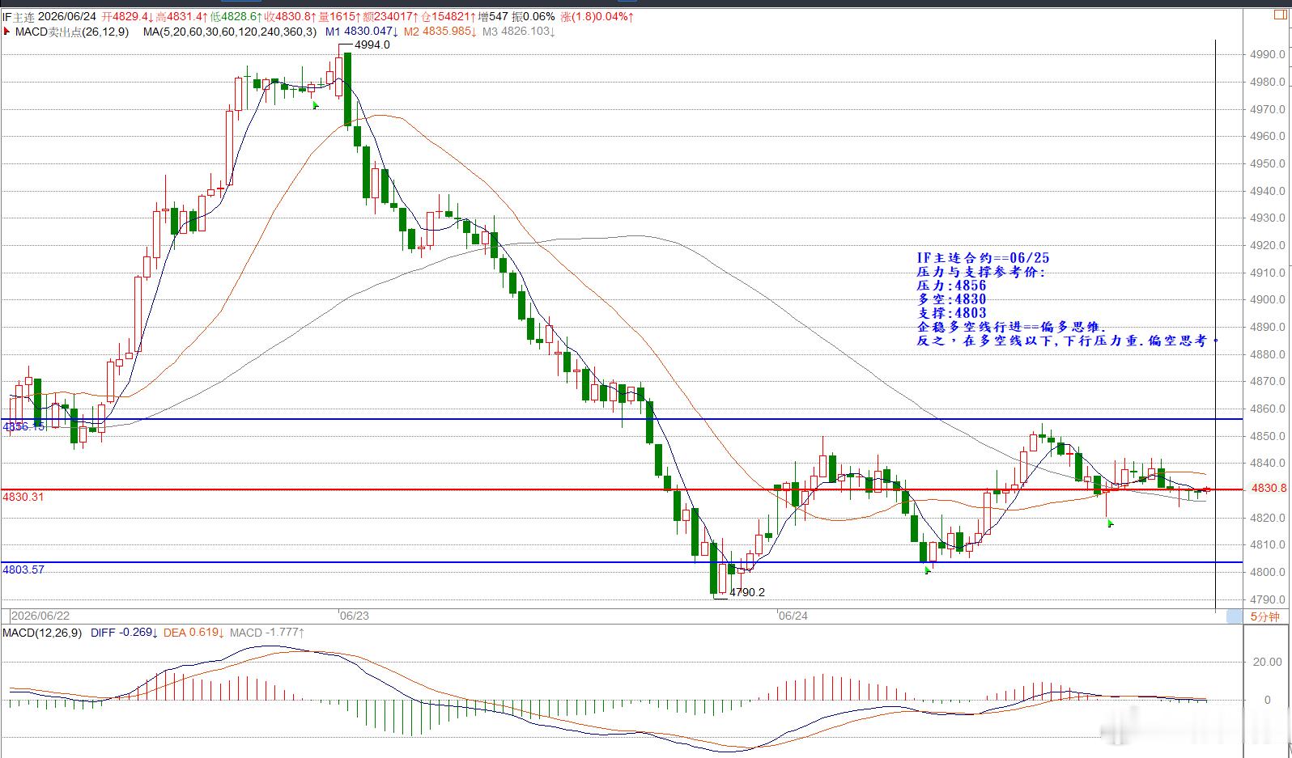The height and width of the screenshot is (758, 1292).
Task: Click the change 涨(1.8)0.04%
Action: tap(597, 17)
